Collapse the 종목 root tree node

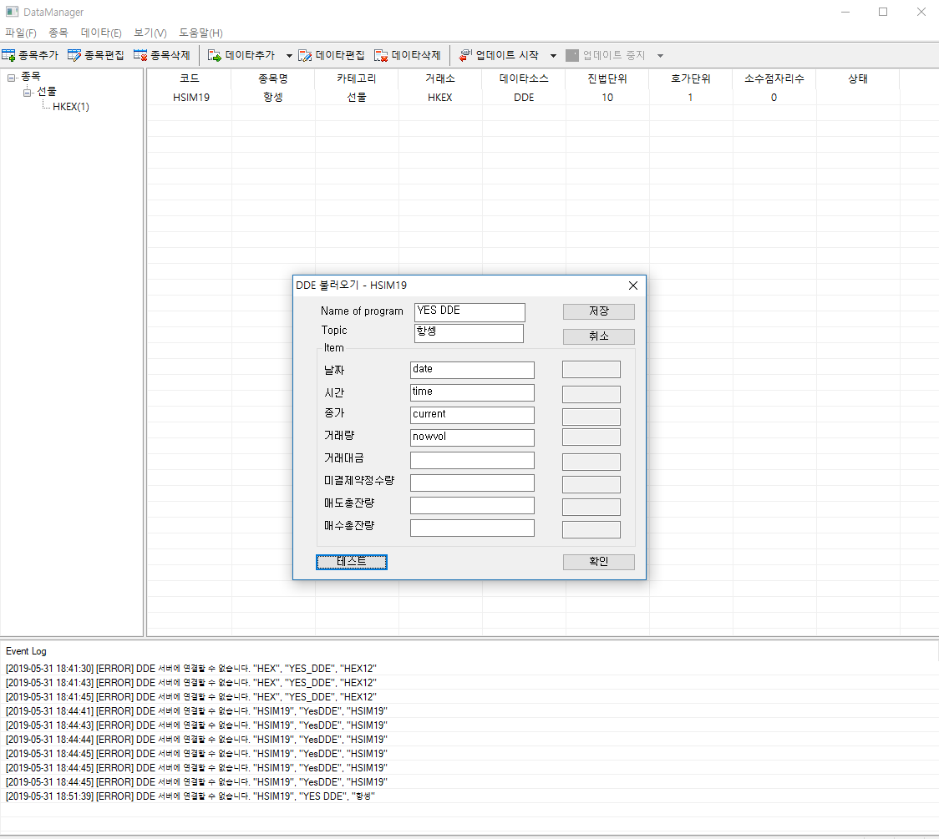click(11, 78)
